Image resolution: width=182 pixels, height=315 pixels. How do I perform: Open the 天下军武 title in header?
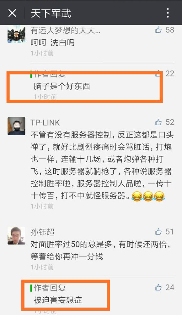click(x=51, y=13)
